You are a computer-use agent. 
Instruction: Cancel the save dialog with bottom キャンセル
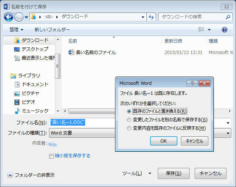[211, 173]
